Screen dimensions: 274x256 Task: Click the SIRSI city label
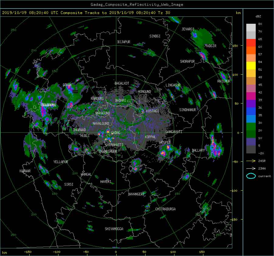pos(69,184)
